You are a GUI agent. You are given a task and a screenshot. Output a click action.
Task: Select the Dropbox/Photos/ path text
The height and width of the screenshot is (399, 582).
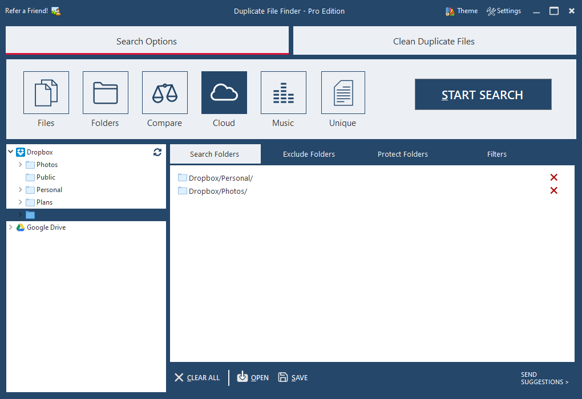(x=218, y=191)
